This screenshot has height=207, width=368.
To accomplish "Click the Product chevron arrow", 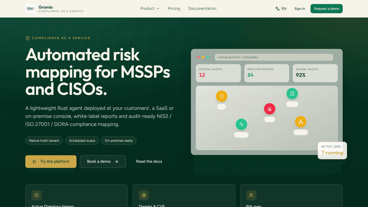I will point(158,9).
